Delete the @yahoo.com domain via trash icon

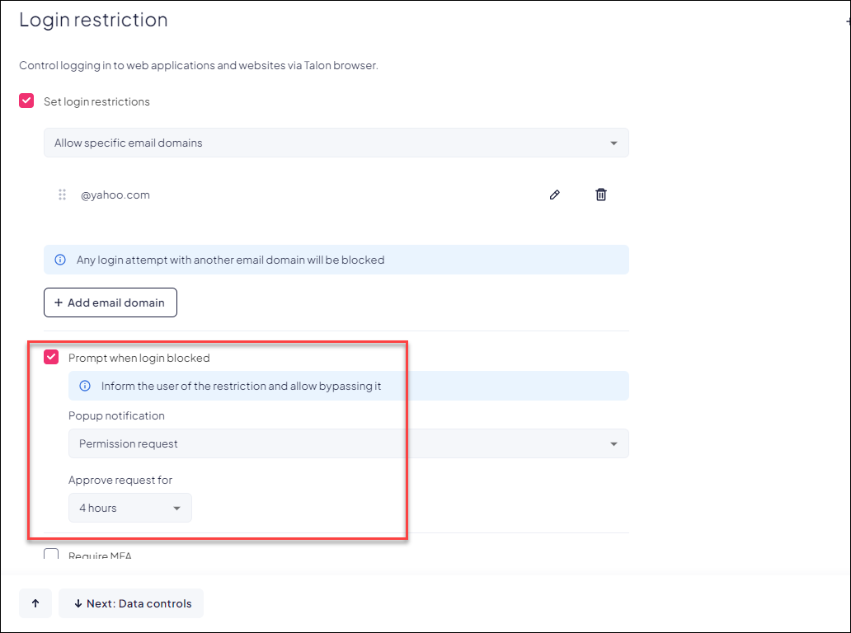point(601,195)
